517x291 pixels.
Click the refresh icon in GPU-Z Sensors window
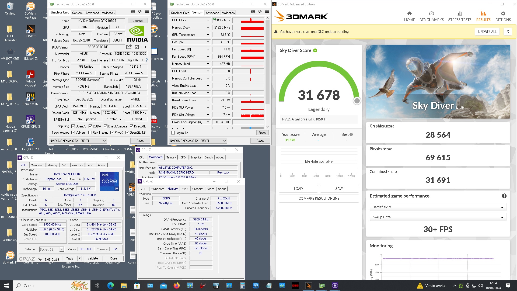[260, 11]
